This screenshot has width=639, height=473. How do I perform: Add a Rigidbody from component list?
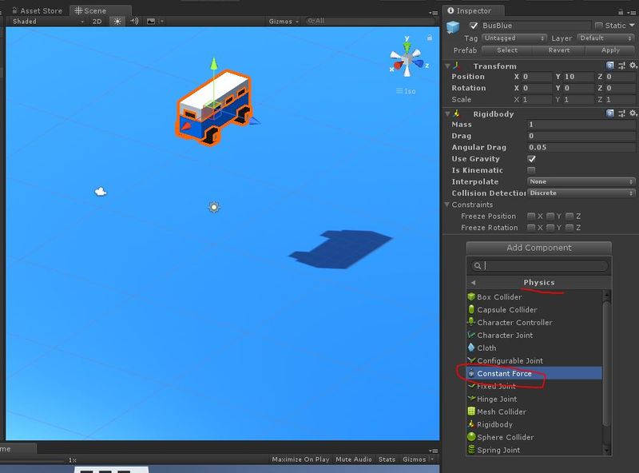pyautogui.click(x=534, y=424)
